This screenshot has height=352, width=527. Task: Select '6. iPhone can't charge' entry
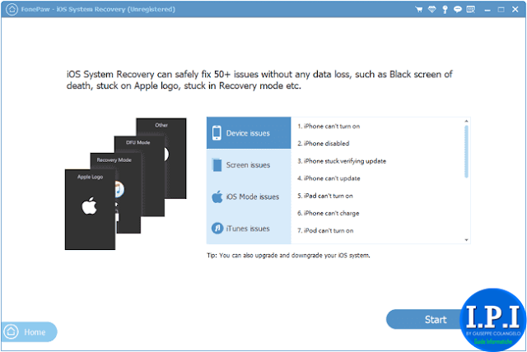(x=328, y=213)
